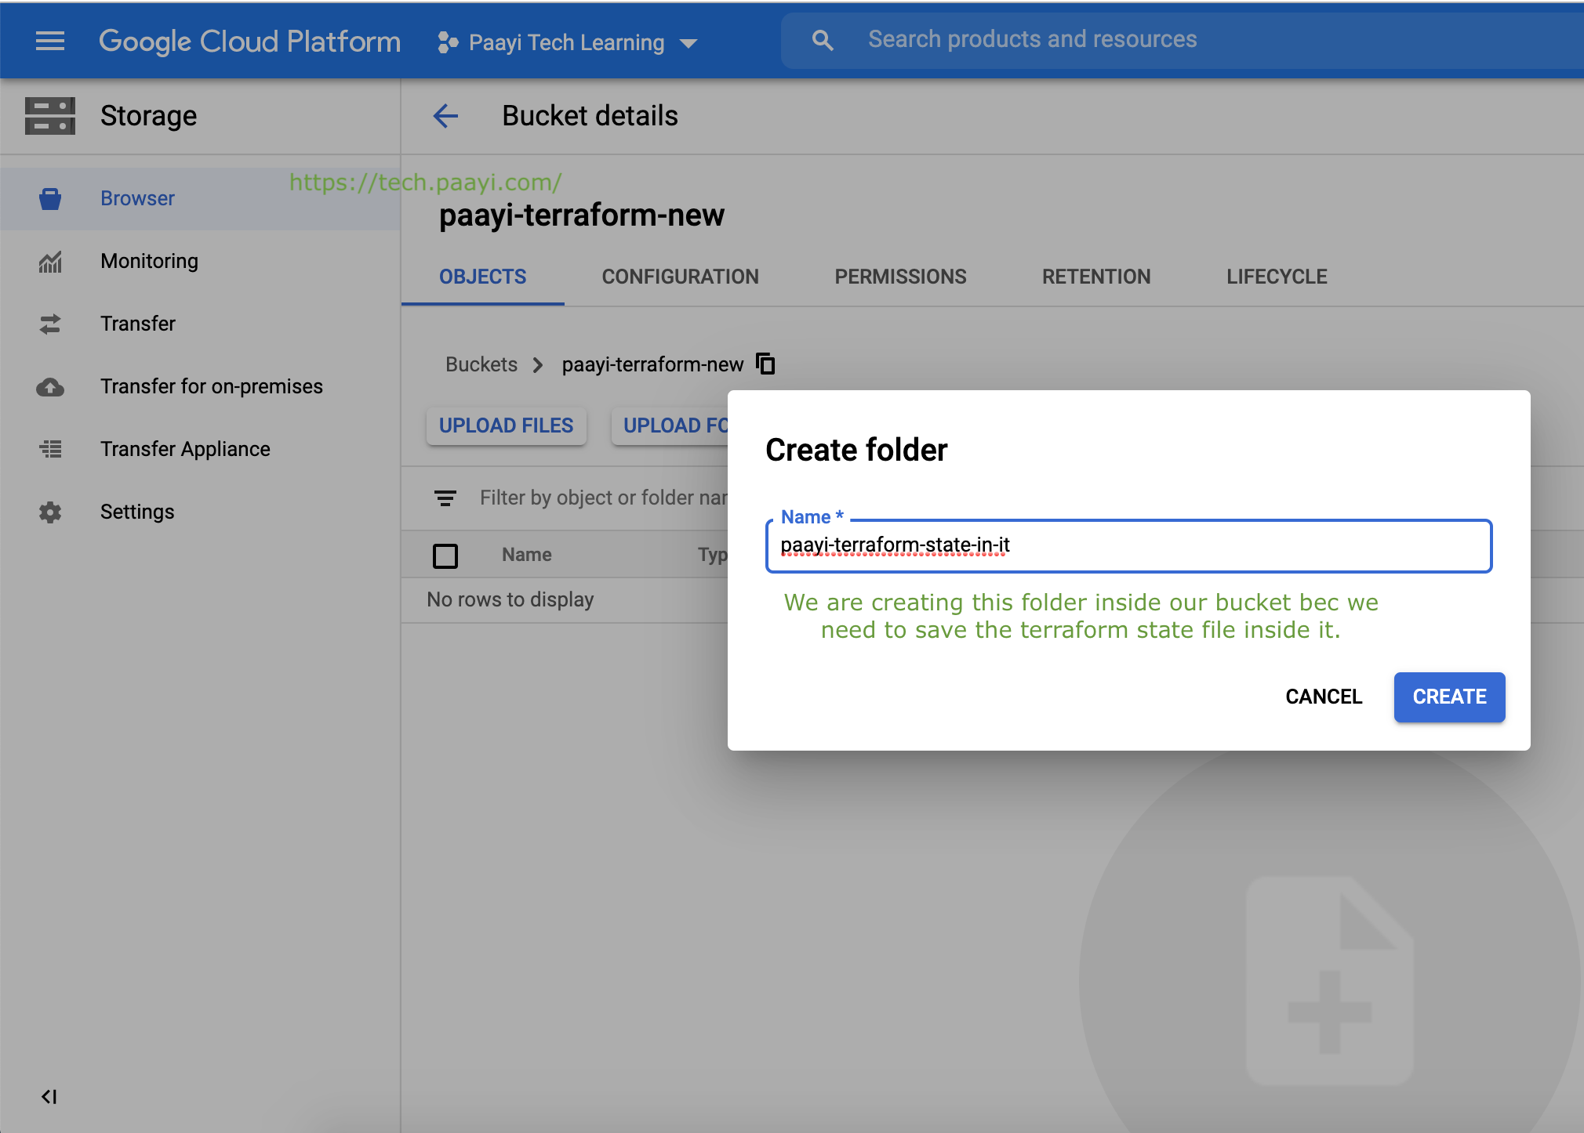1584x1133 pixels.
Task: Switch to the PERMISSIONS tab
Action: (900, 277)
